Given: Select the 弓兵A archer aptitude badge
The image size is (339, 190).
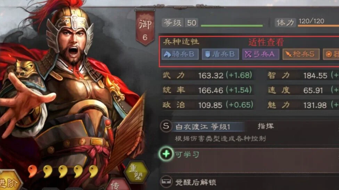Looking at the screenshot, I should (261, 54).
